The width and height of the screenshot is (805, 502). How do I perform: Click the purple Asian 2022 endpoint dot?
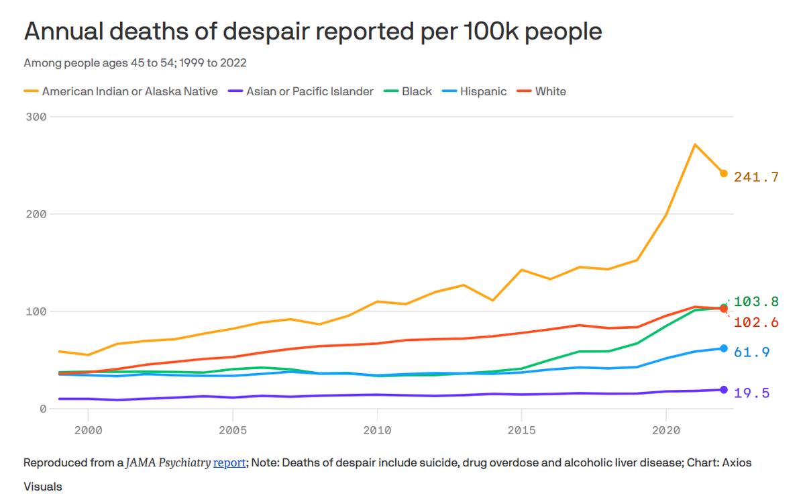coord(723,390)
